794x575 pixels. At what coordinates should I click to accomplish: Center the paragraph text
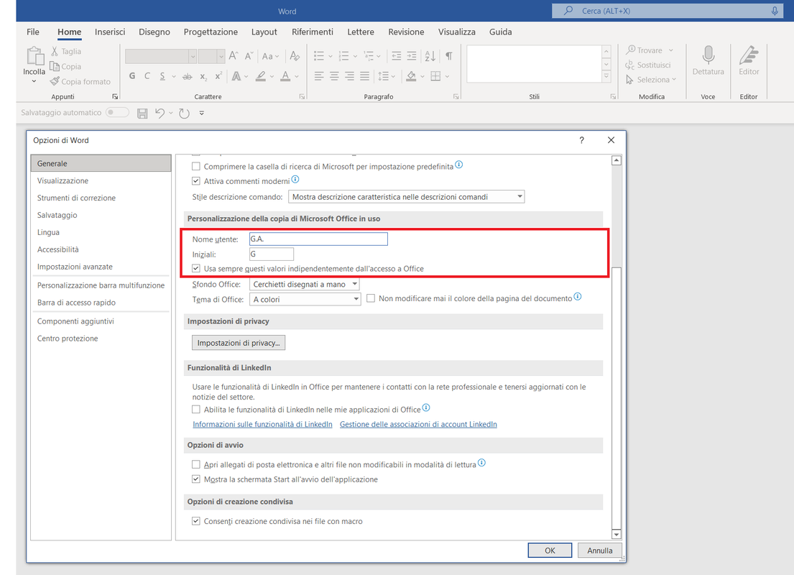pyautogui.click(x=334, y=76)
